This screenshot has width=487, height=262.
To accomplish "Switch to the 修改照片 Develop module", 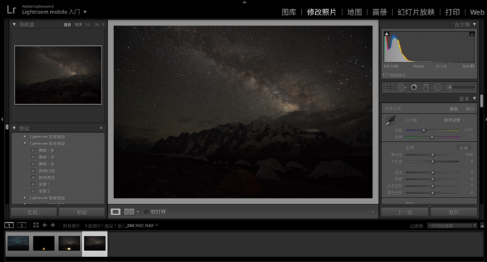I will pyautogui.click(x=321, y=12).
